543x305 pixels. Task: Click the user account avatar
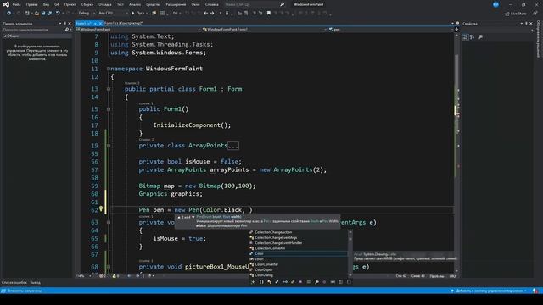click(495, 4)
